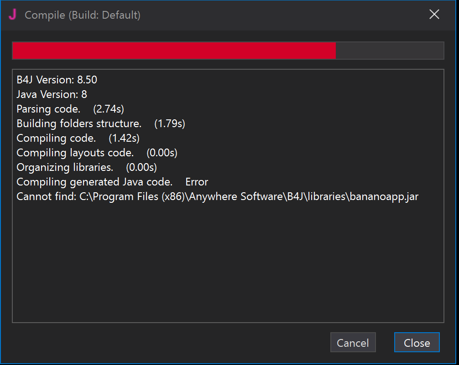Viewport: 459px width, 365px height.
Task: Click the "(1.79s)" timing value
Action: click(x=170, y=123)
